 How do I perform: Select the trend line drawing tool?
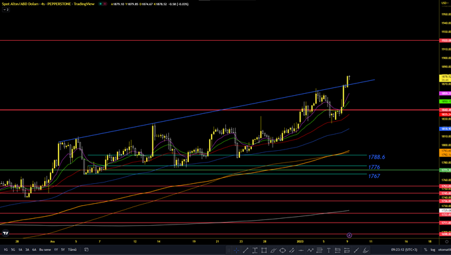click(x=245, y=250)
